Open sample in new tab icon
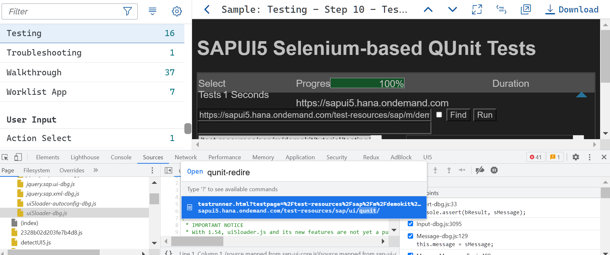 click(x=526, y=10)
